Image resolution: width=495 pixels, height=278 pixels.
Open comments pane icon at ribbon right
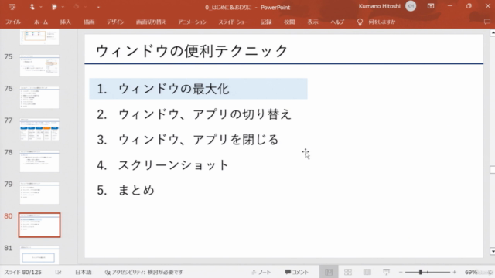click(x=487, y=22)
